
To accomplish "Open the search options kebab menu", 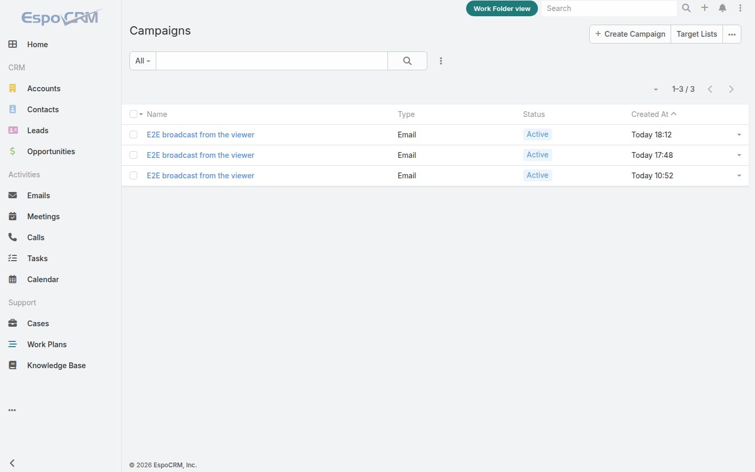I will coord(441,61).
